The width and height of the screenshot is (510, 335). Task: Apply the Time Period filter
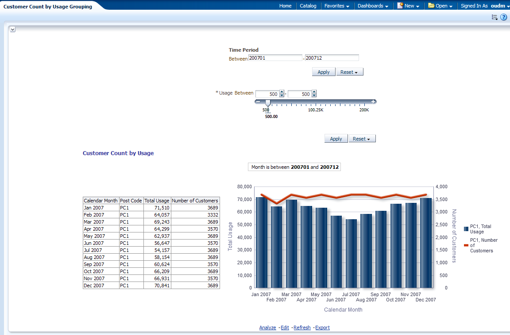[324, 72]
